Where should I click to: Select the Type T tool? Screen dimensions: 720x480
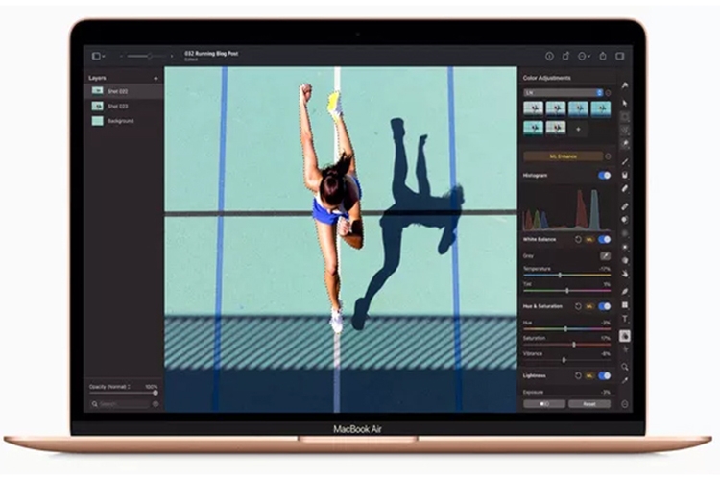(x=625, y=319)
